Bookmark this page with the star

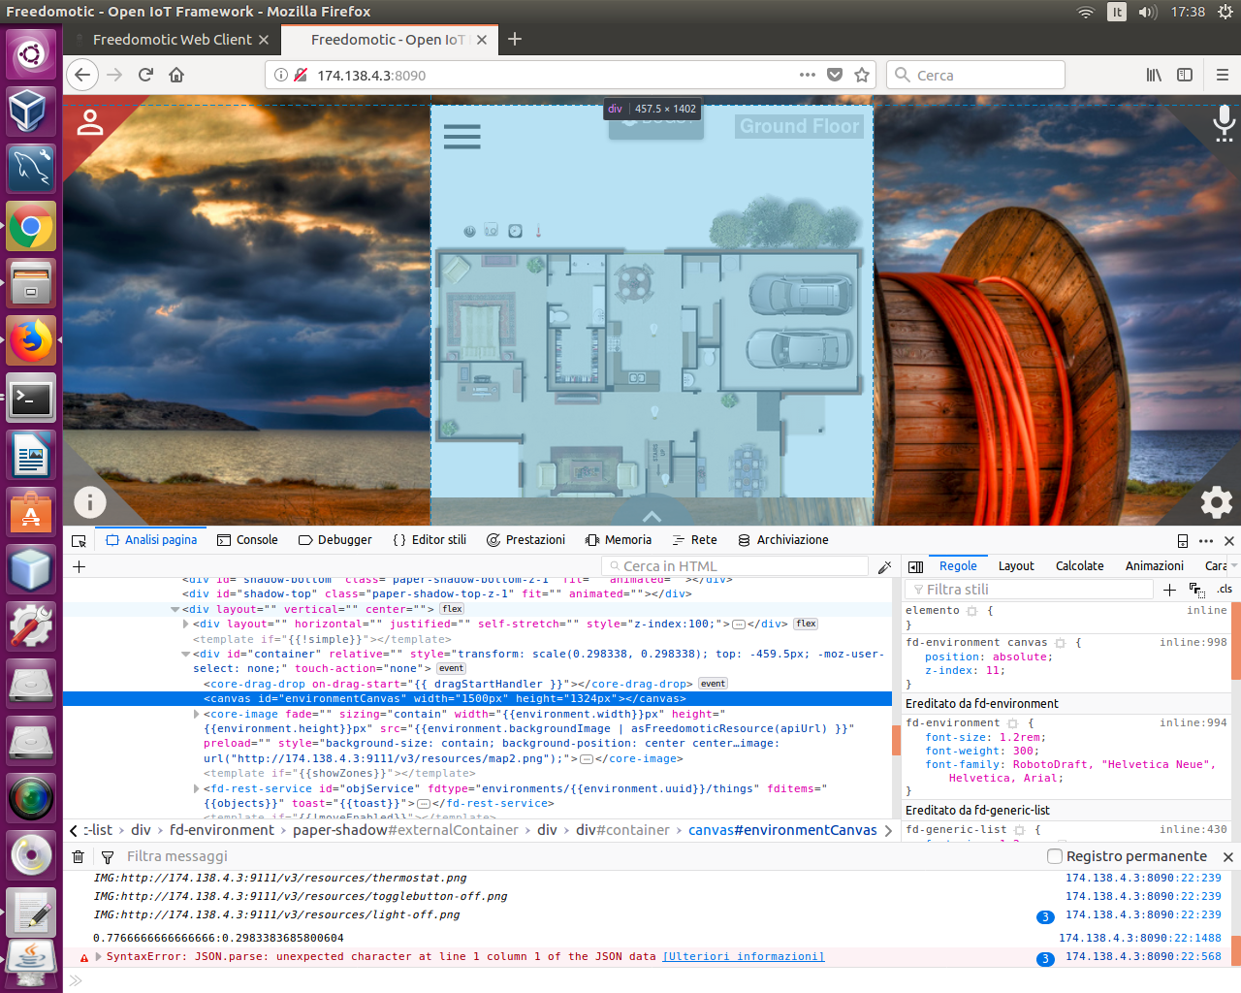(x=862, y=75)
